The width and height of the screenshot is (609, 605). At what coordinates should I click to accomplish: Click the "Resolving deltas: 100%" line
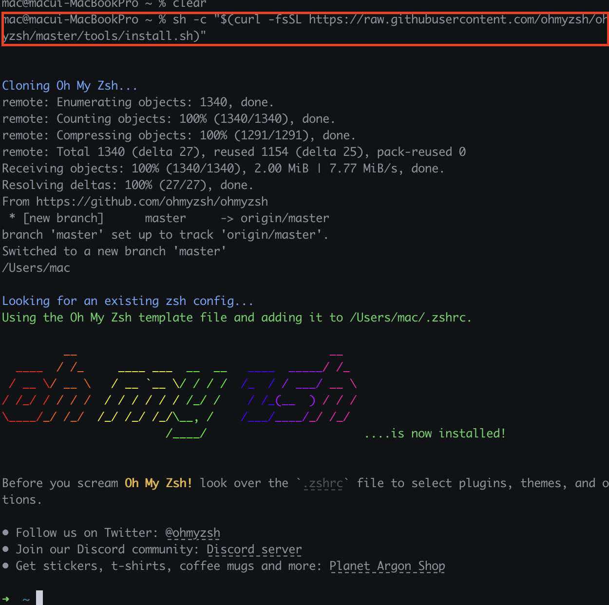point(128,185)
